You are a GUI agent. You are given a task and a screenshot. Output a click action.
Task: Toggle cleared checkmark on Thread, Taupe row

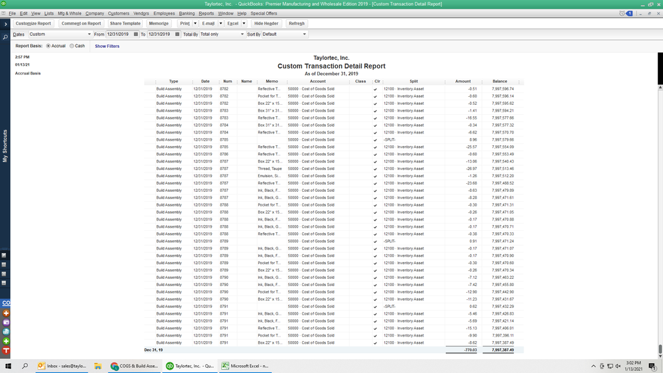click(x=375, y=169)
